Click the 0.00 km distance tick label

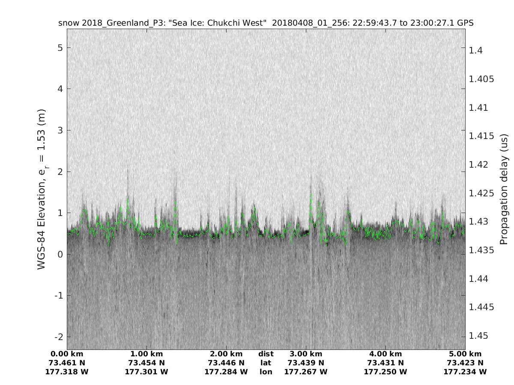click(67, 354)
